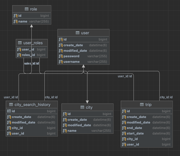Click column icon beside username
Screen dimensions: 180x156
[x=61, y=62]
